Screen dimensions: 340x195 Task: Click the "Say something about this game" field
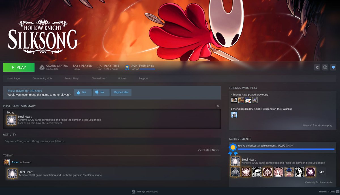click(x=112, y=141)
